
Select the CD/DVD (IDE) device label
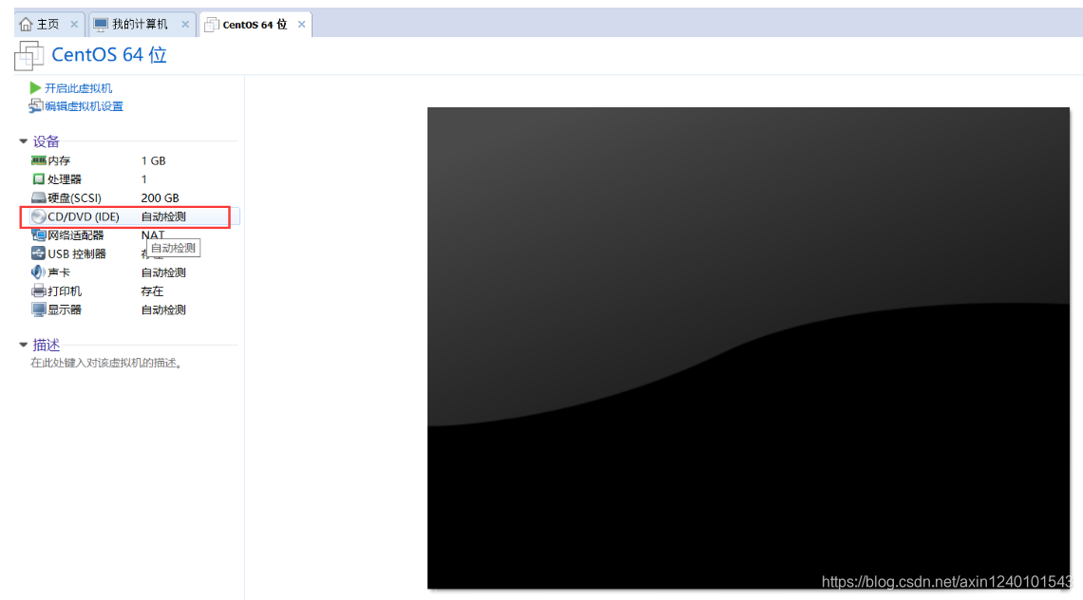[x=84, y=216]
